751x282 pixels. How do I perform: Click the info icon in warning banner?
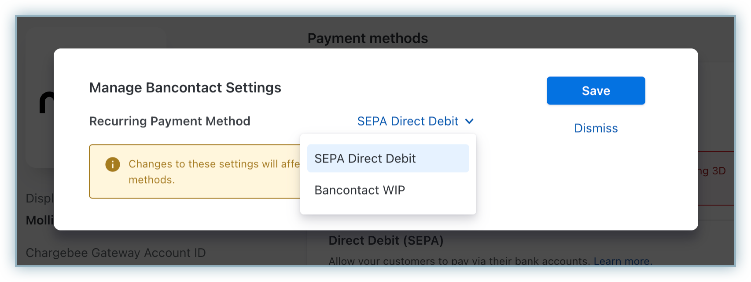coord(113,165)
